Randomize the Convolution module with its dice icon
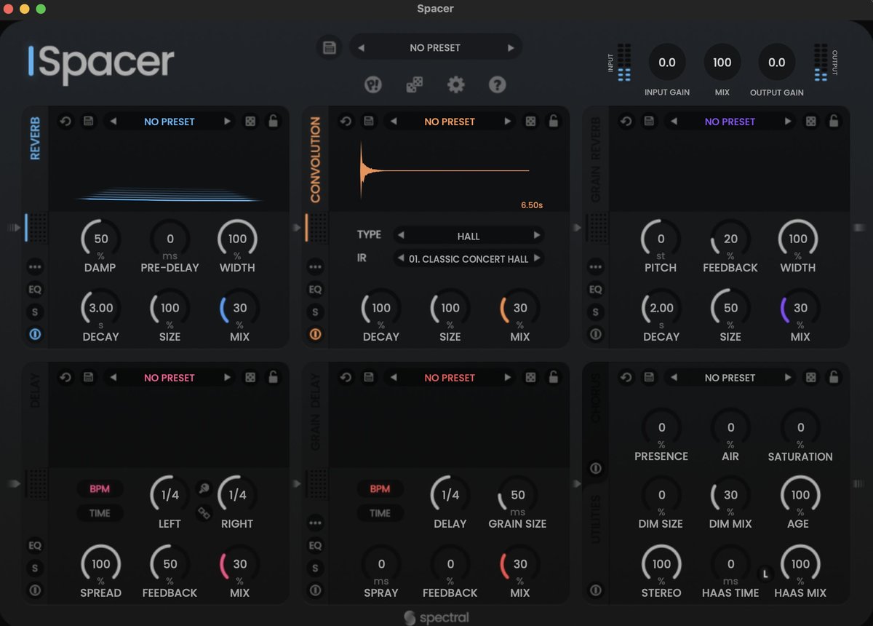This screenshot has height=626, width=873. coord(530,121)
